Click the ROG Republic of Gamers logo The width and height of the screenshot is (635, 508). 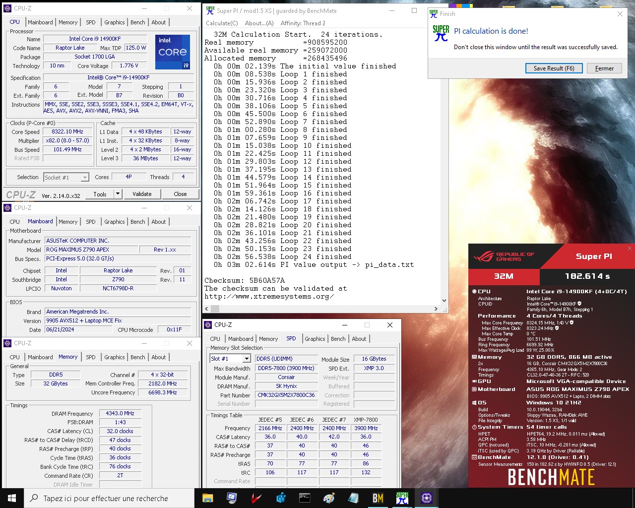point(504,256)
